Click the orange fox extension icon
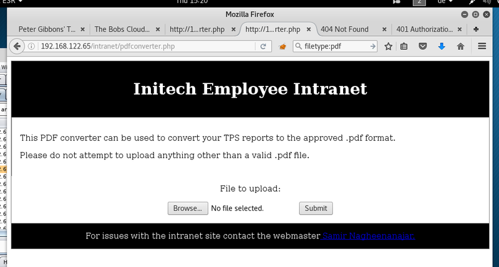The width and height of the screenshot is (499, 267). click(x=283, y=46)
